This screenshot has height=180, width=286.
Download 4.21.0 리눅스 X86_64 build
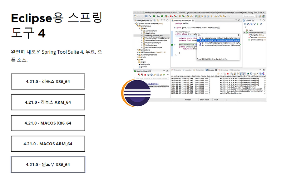pos(48,82)
